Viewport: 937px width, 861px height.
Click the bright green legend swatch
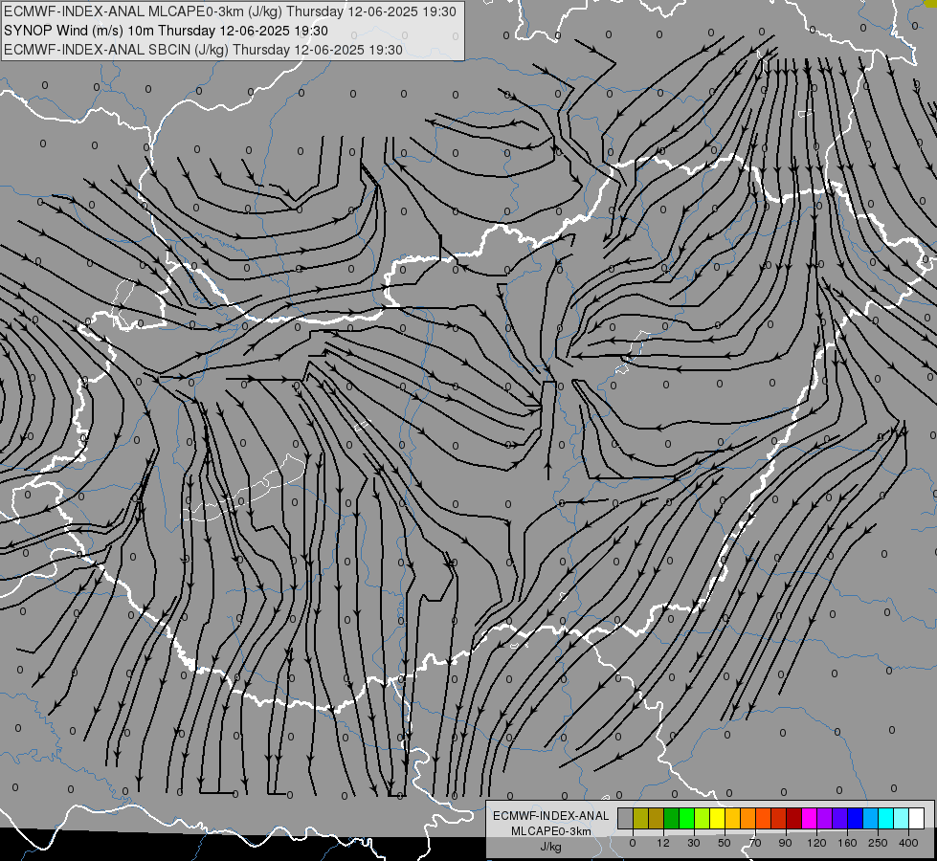[x=687, y=818]
